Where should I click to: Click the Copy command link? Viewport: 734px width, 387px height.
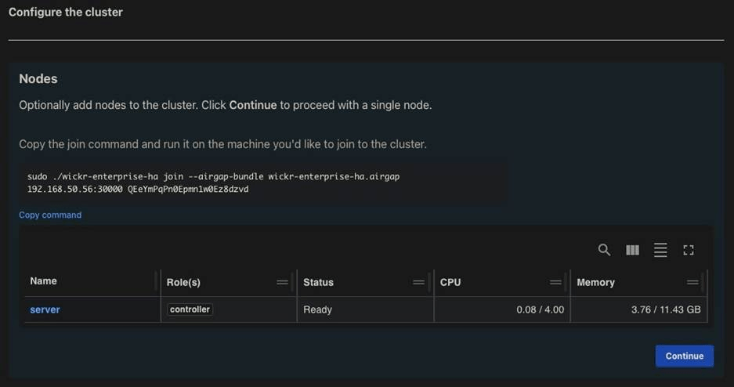point(50,215)
